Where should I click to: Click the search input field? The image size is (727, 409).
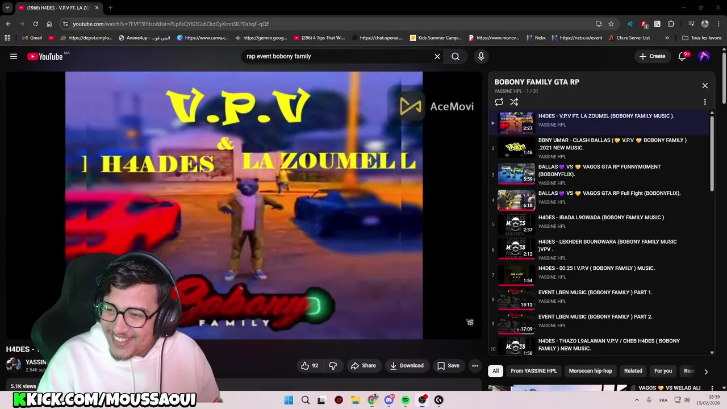pos(338,56)
